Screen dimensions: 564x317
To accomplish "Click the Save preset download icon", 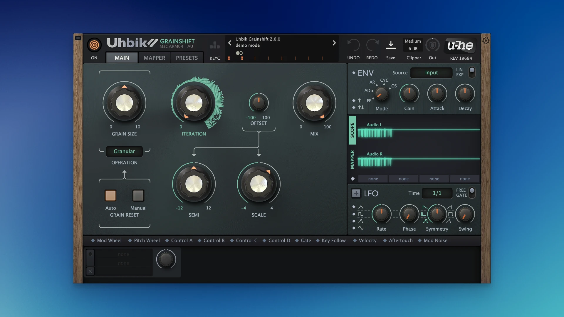I will pyautogui.click(x=390, y=45).
